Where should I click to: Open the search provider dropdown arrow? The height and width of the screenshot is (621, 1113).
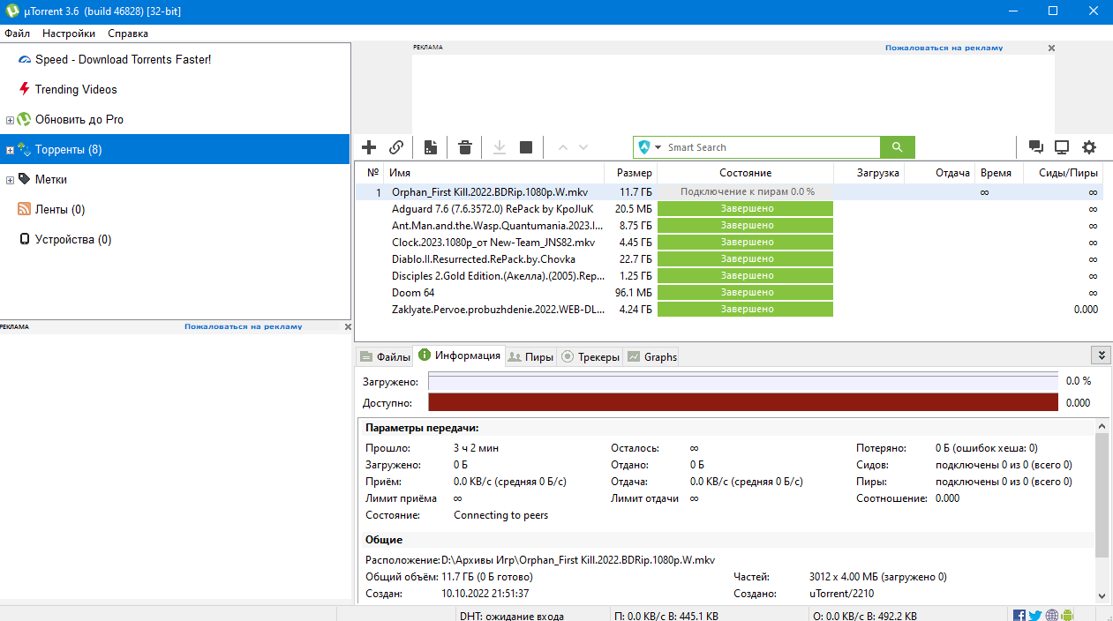pyautogui.click(x=658, y=148)
